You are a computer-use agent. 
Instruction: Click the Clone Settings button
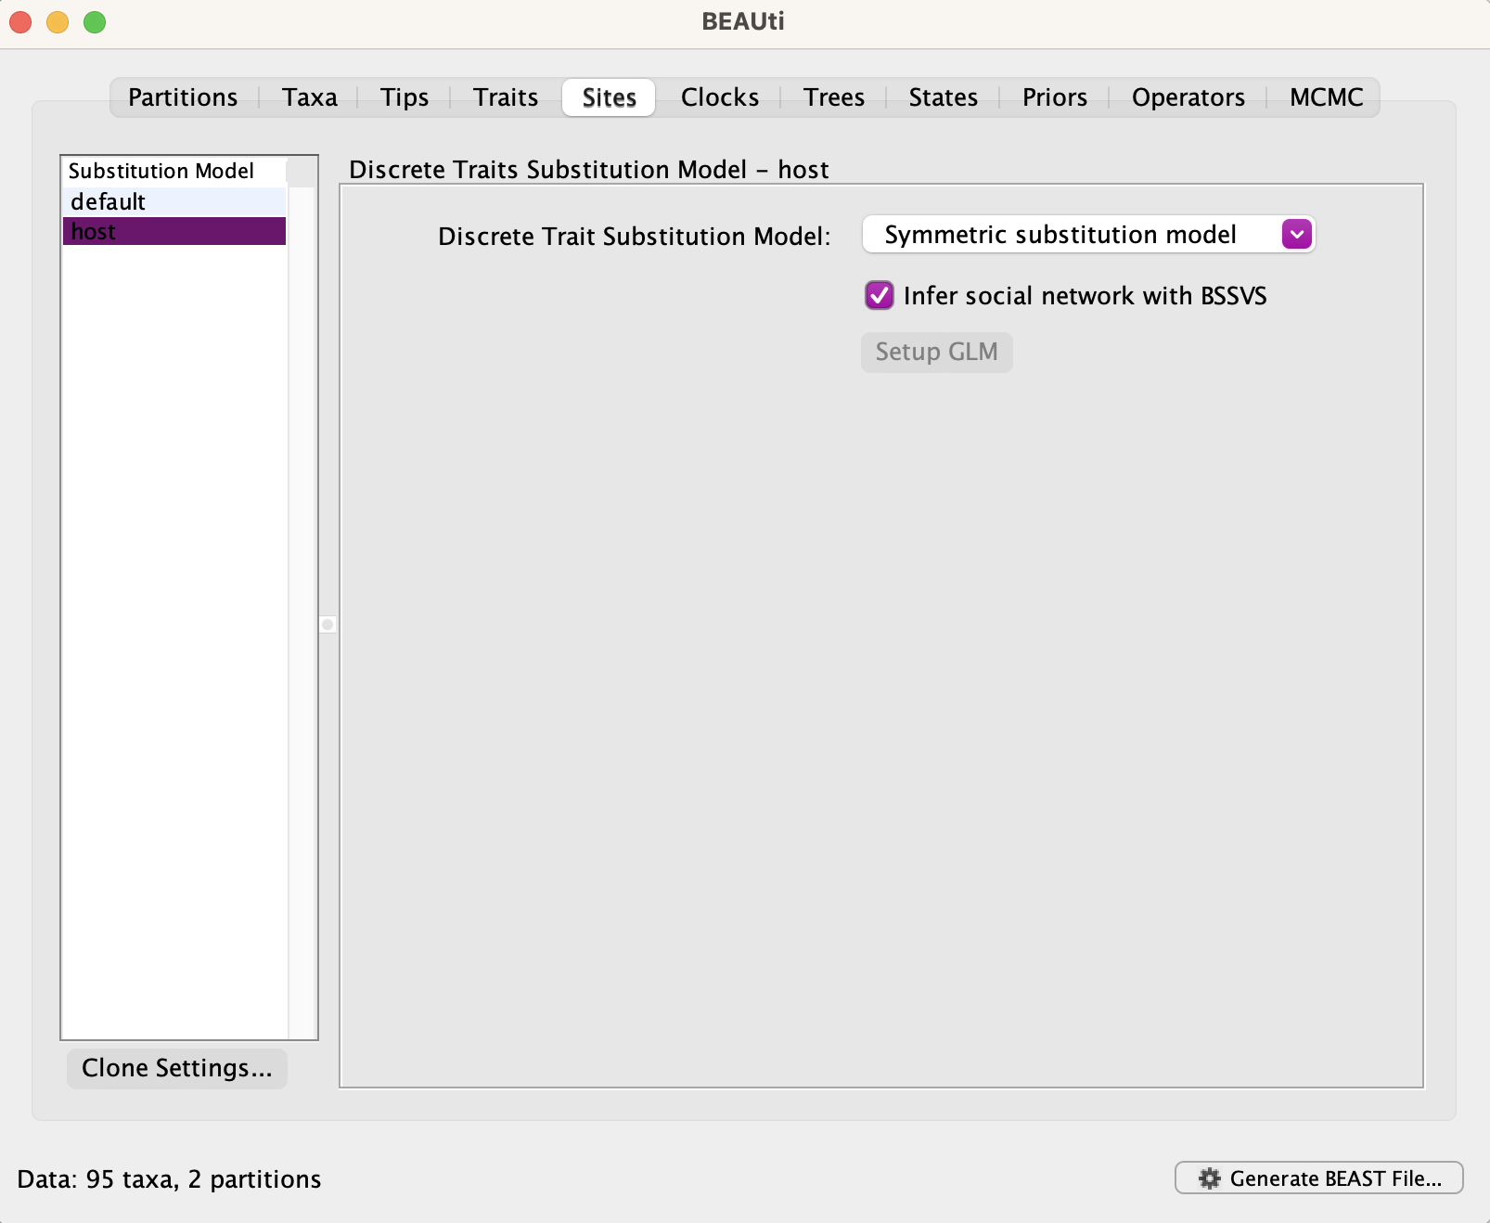177,1068
